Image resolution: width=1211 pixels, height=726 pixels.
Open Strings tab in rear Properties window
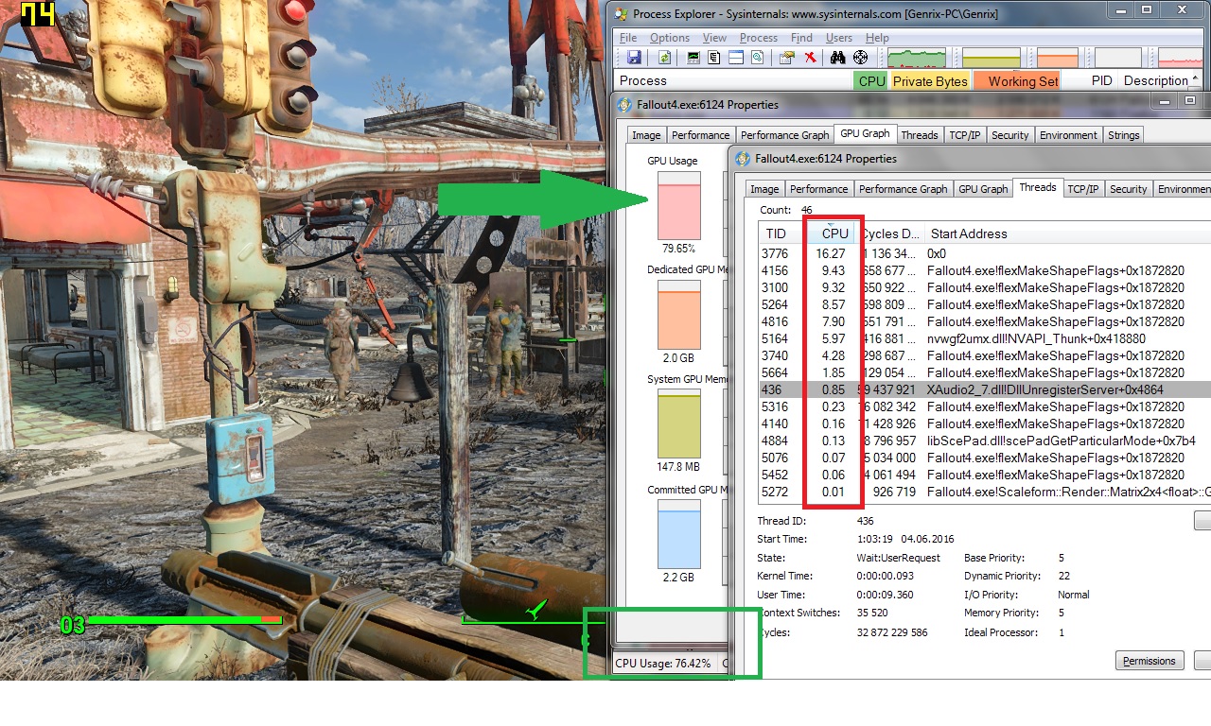(1124, 135)
